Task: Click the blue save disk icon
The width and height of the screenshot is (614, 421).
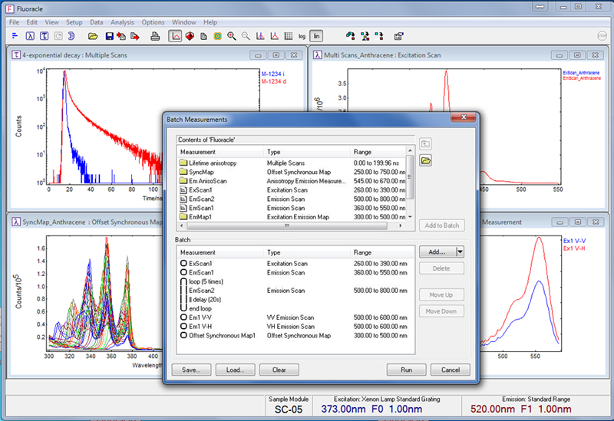Action: click(110, 36)
